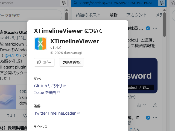This screenshot has width=175, height=131.
Task: Click the 謝辞 section heading
Action: pos(37,106)
